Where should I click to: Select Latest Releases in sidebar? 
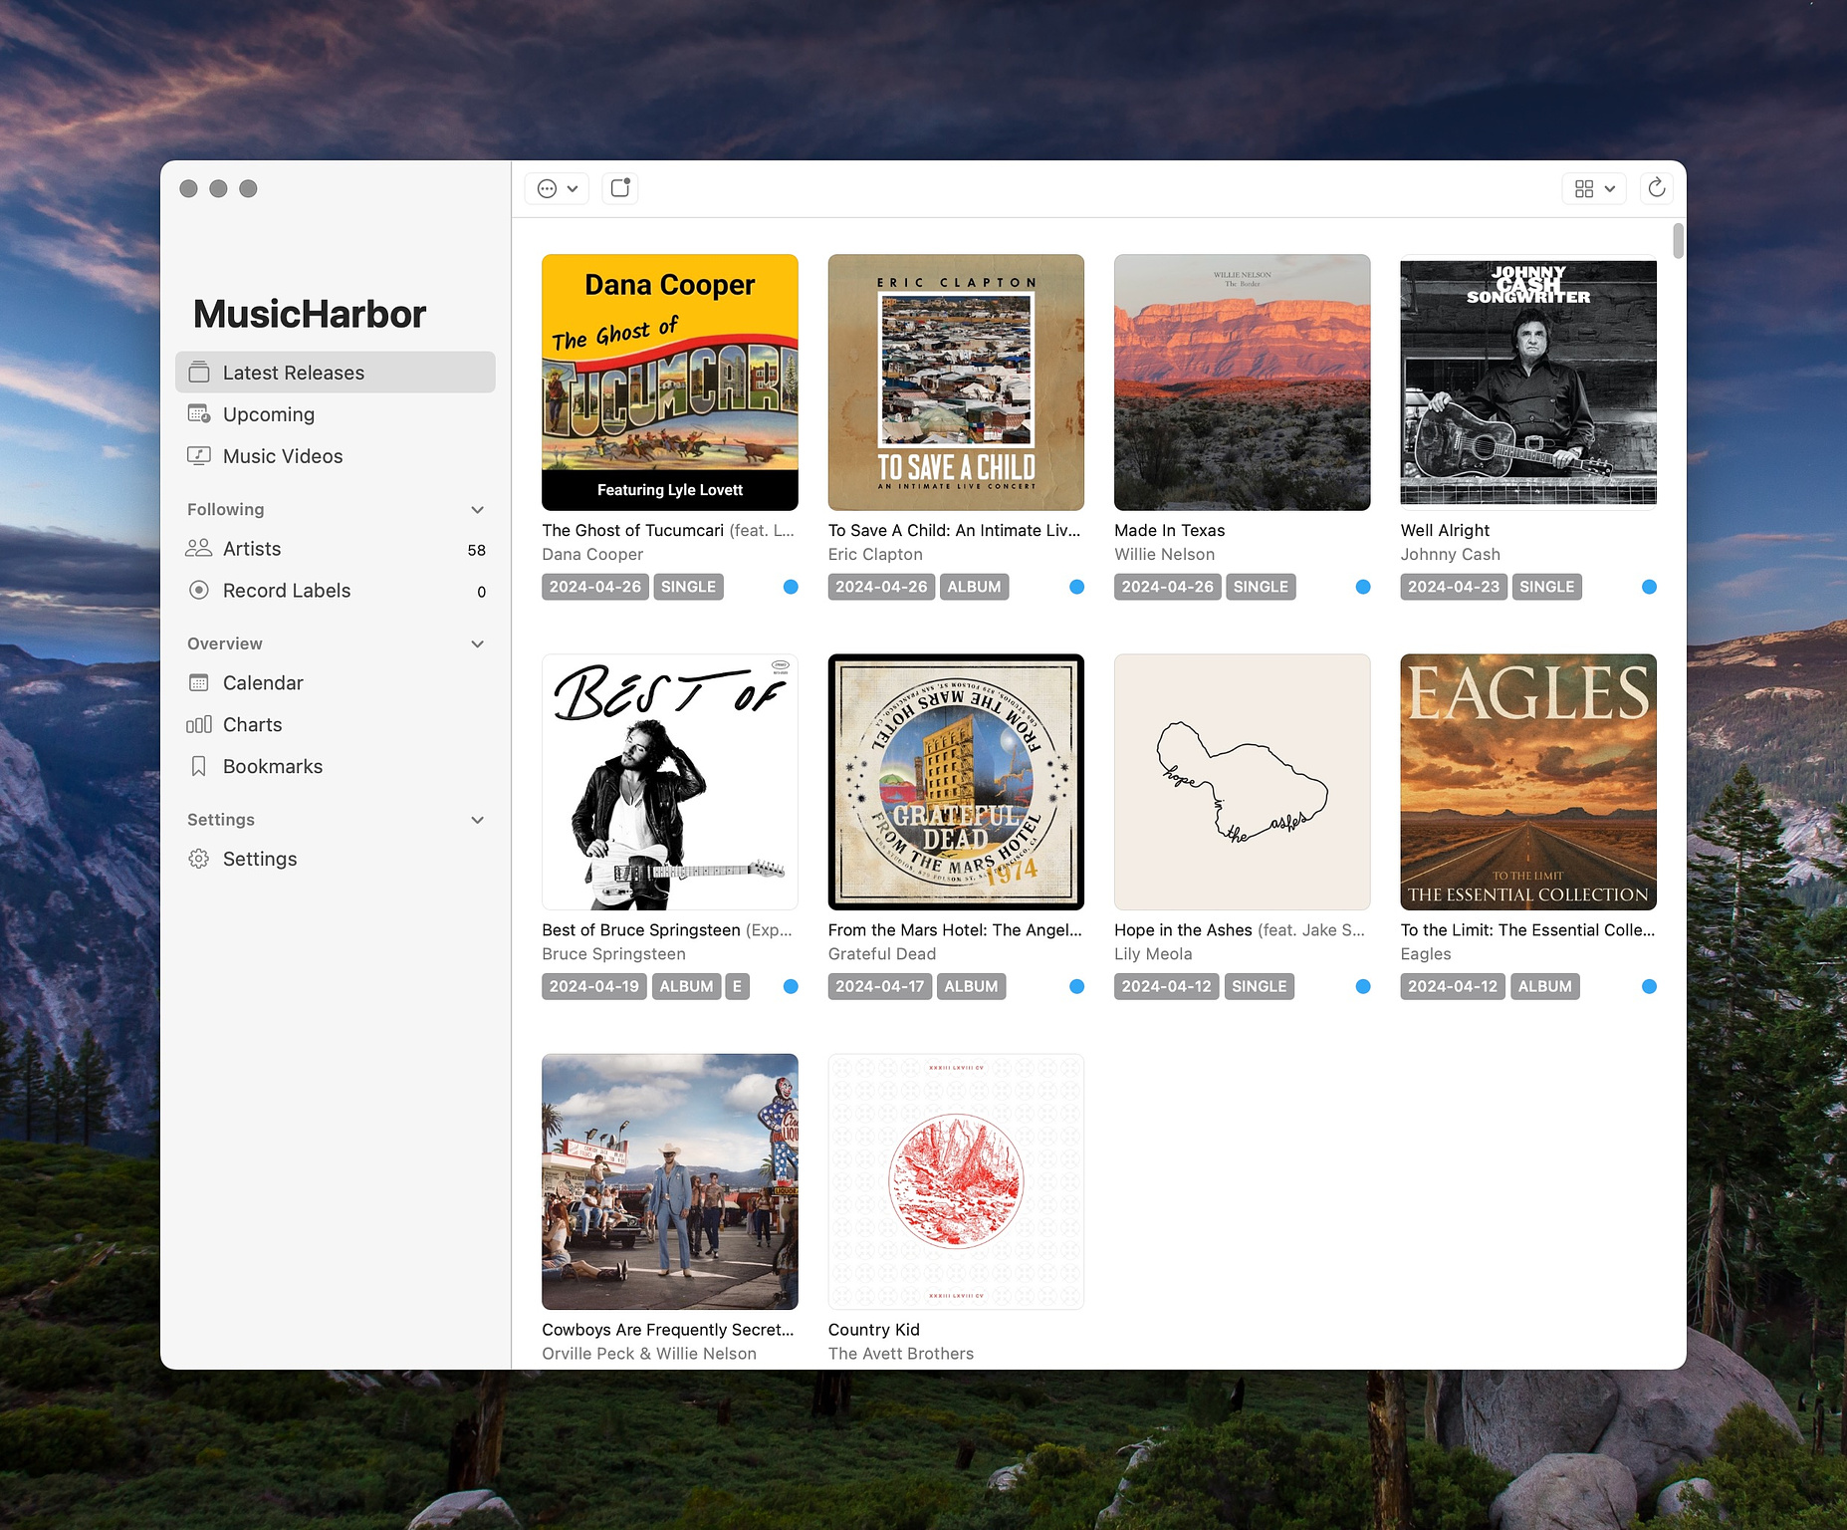336,373
